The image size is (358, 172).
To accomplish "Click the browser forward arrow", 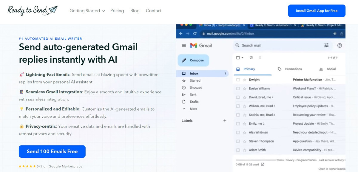I will pos(188,34).
